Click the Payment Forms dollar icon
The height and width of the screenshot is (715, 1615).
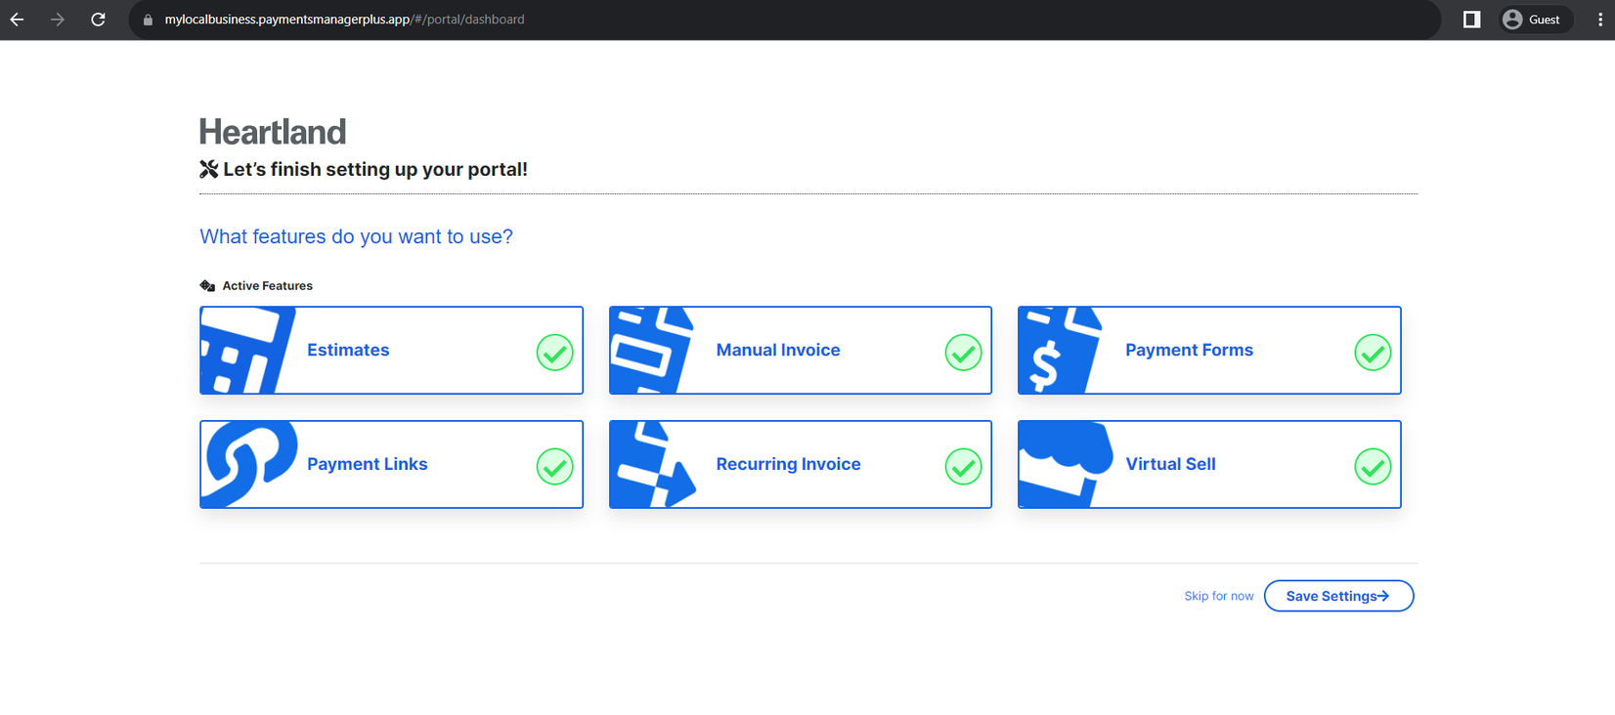pos(1061,351)
